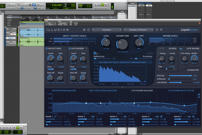Disable Band 4 power toggle
202x135 pixels.
coord(161,117)
